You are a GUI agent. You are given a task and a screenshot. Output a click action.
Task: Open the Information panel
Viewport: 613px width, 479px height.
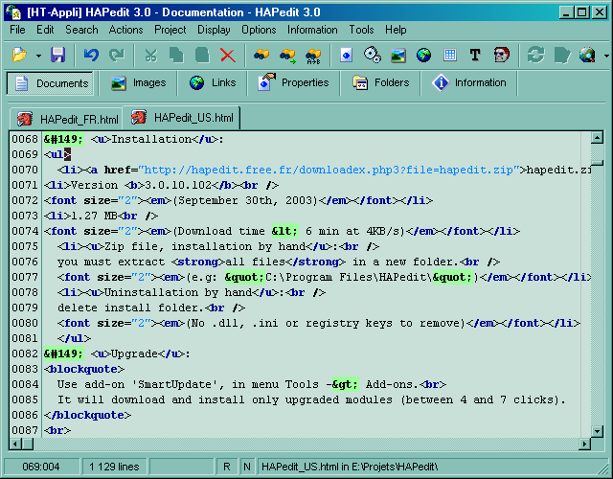point(468,83)
